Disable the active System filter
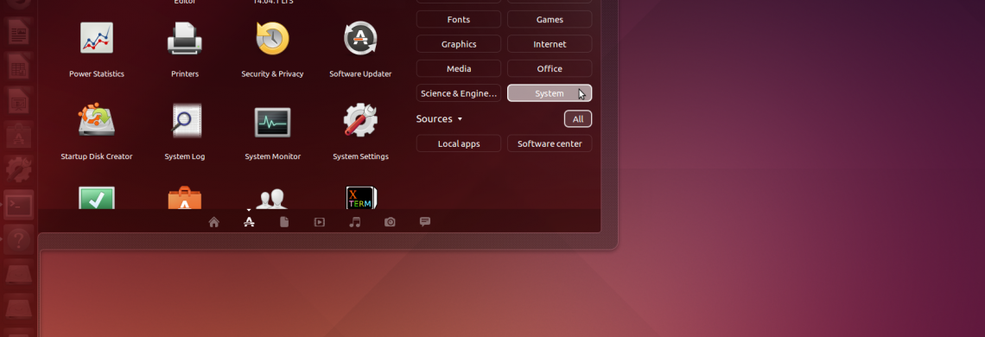 (550, 93)
